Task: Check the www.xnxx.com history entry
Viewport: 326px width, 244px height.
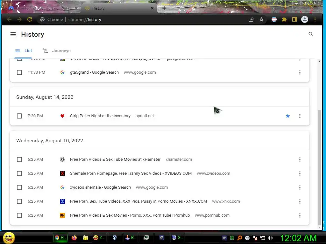Action: (19, 201)
